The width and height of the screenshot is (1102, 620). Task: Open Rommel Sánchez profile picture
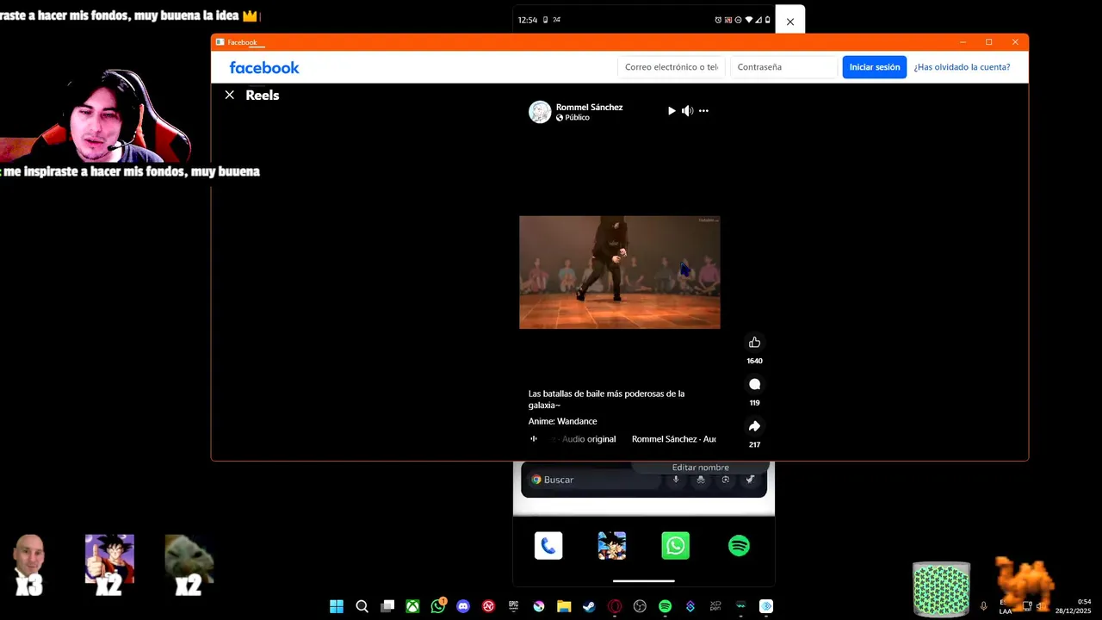(x=540, y=112)
